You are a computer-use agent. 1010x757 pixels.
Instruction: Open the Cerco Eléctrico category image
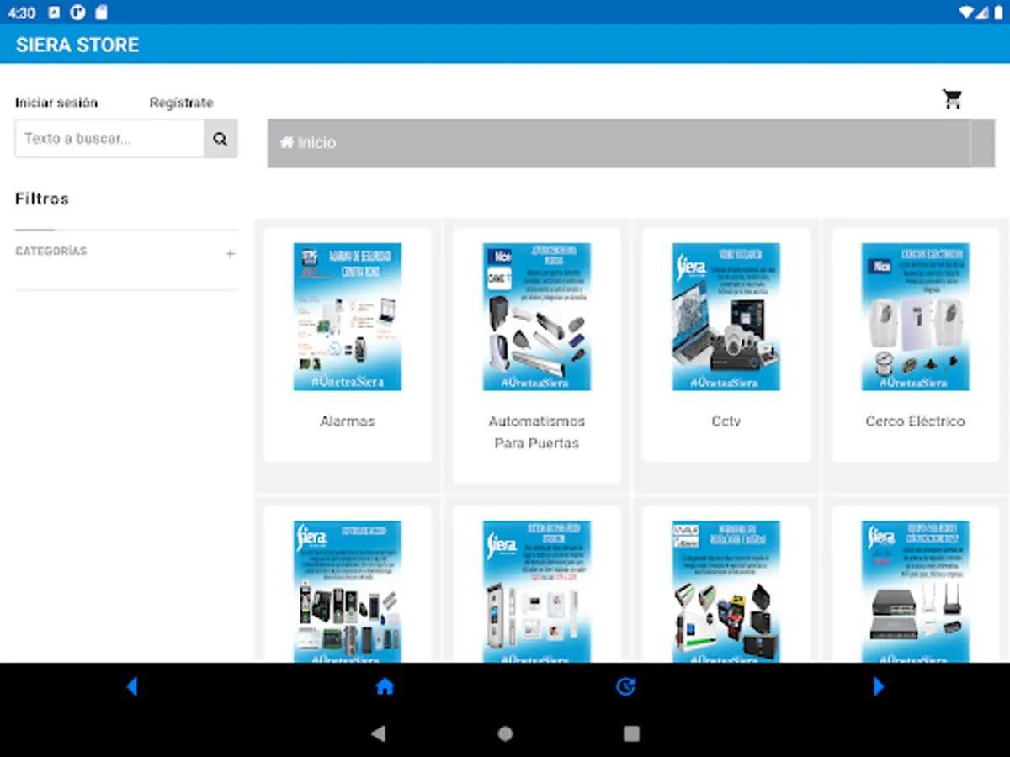click(x=916, y=317)
